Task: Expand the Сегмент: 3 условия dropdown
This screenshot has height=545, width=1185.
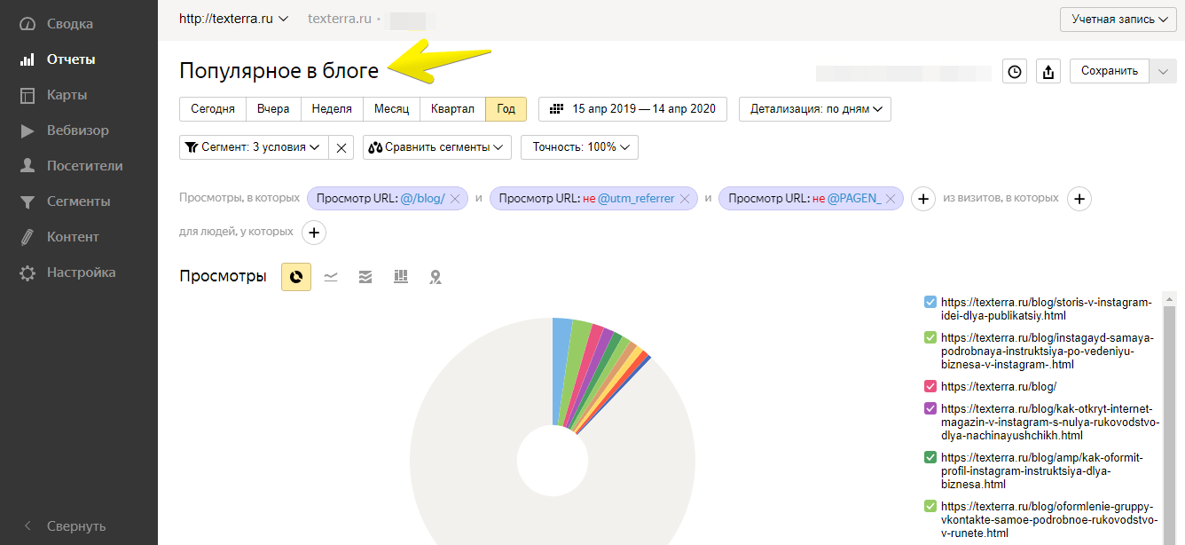Action: tap(254, 147)
